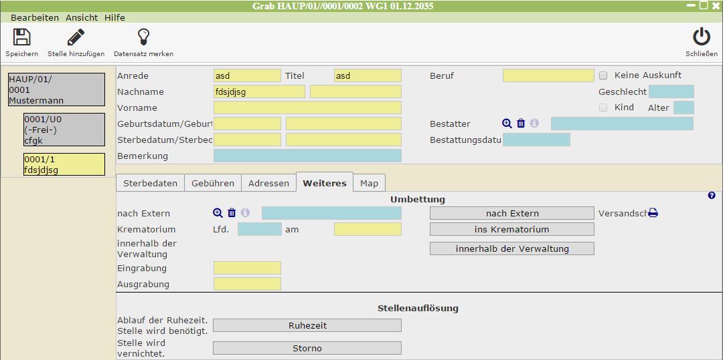This screenshot has height=360, width=723.
Task: Click the nach Extern trash icon
Action: [x=232, y=213]
